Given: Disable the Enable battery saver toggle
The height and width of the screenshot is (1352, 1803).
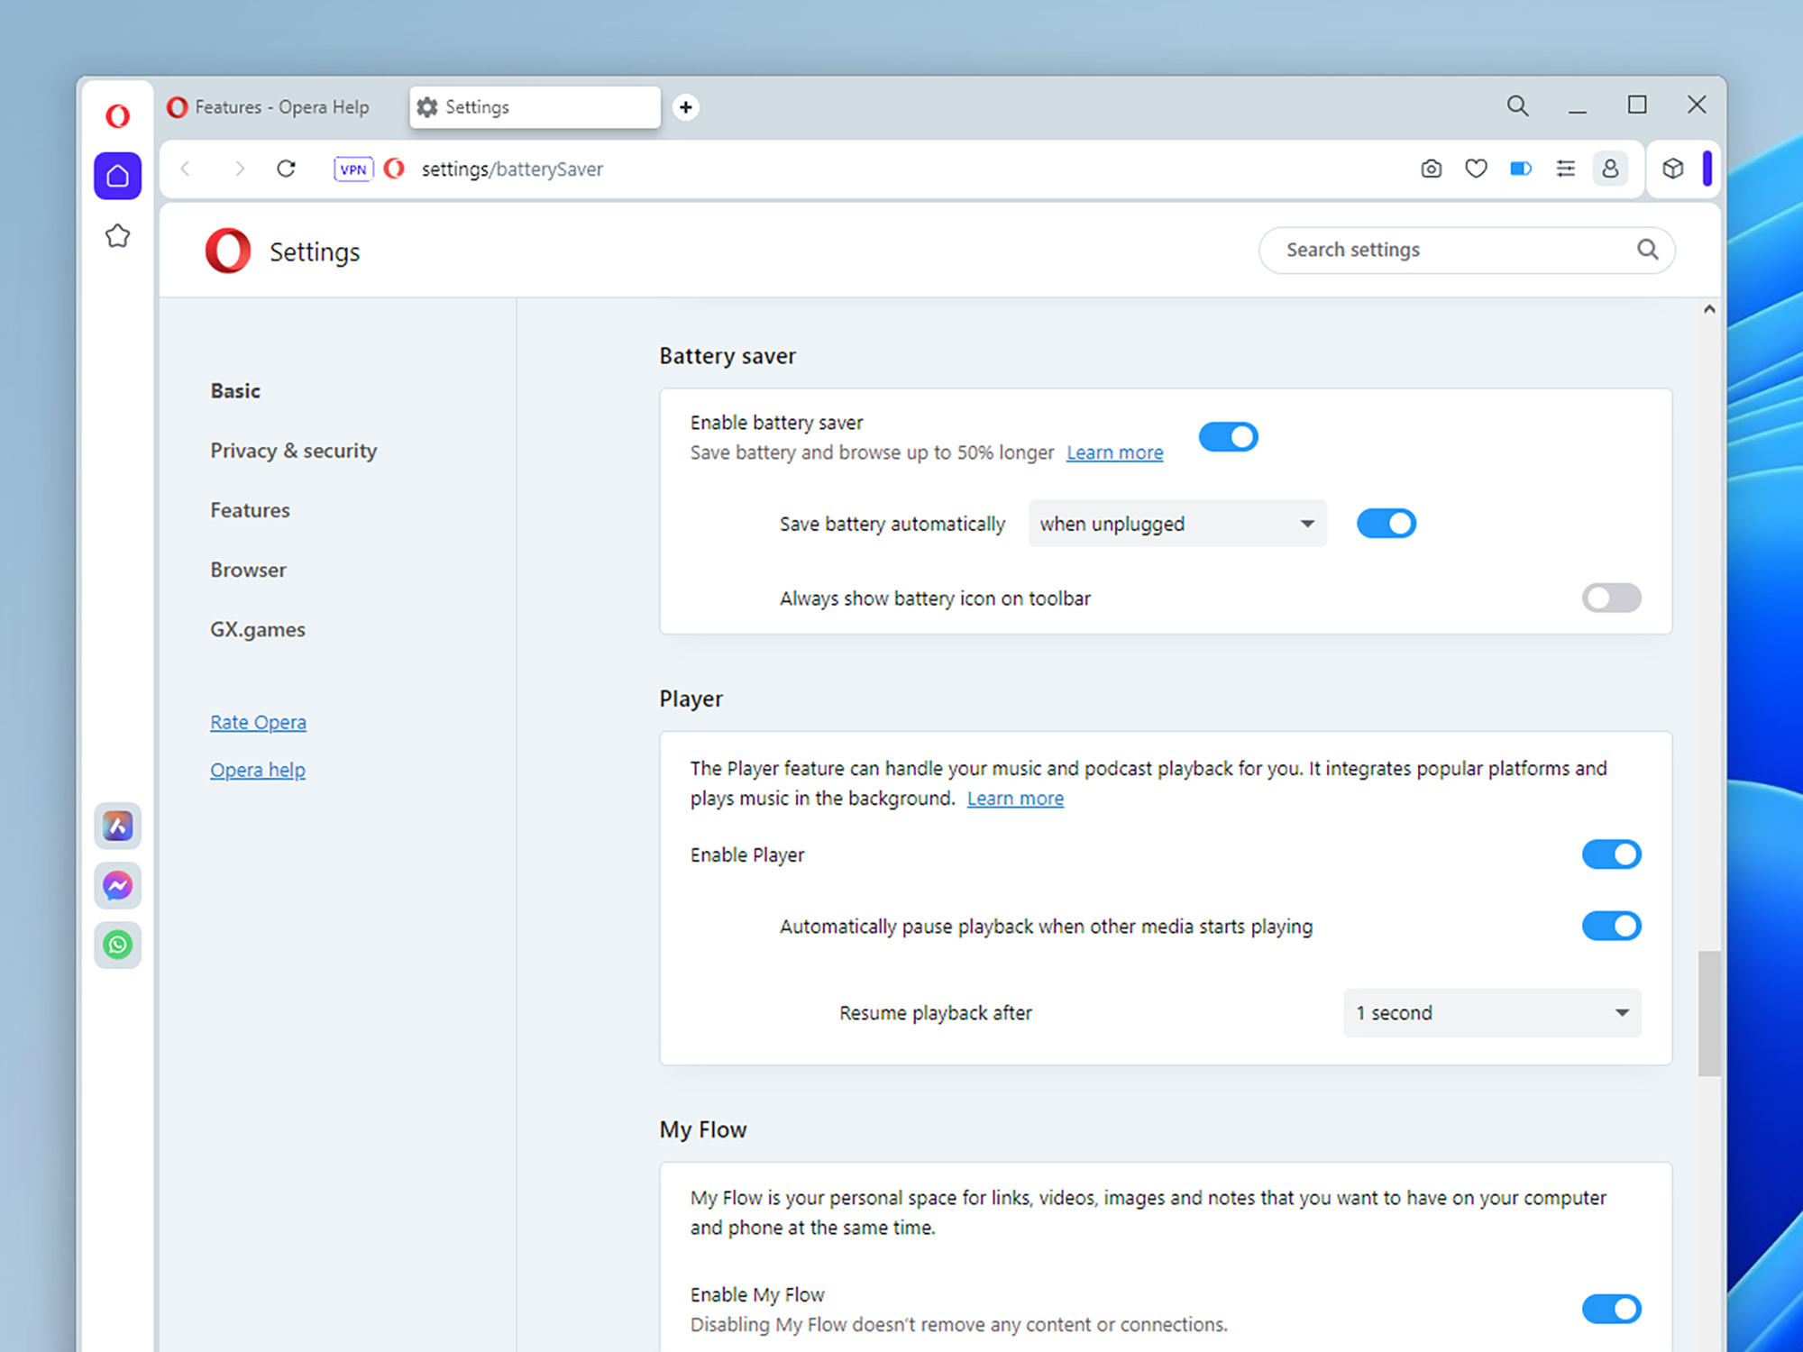Looking at the screenshot, I should click(x=1228, y=437).
